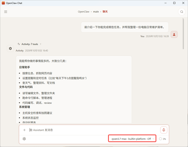Click the heading 文件与代码
This screenshot has height=147, width=188.
(x=26, y=87)
